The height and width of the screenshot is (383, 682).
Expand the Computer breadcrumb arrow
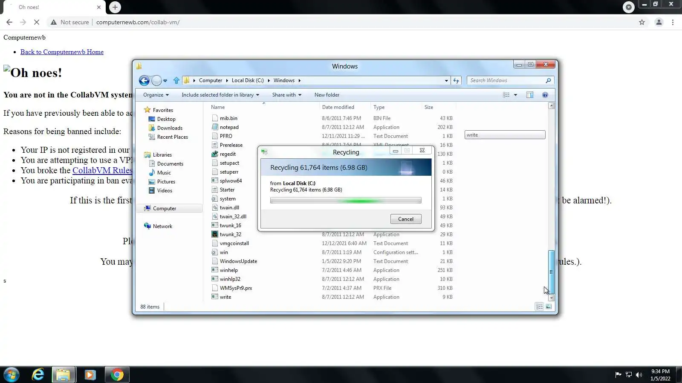coord(227,80)
